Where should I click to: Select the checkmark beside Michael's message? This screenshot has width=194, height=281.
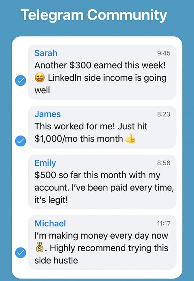click(21, 253)
